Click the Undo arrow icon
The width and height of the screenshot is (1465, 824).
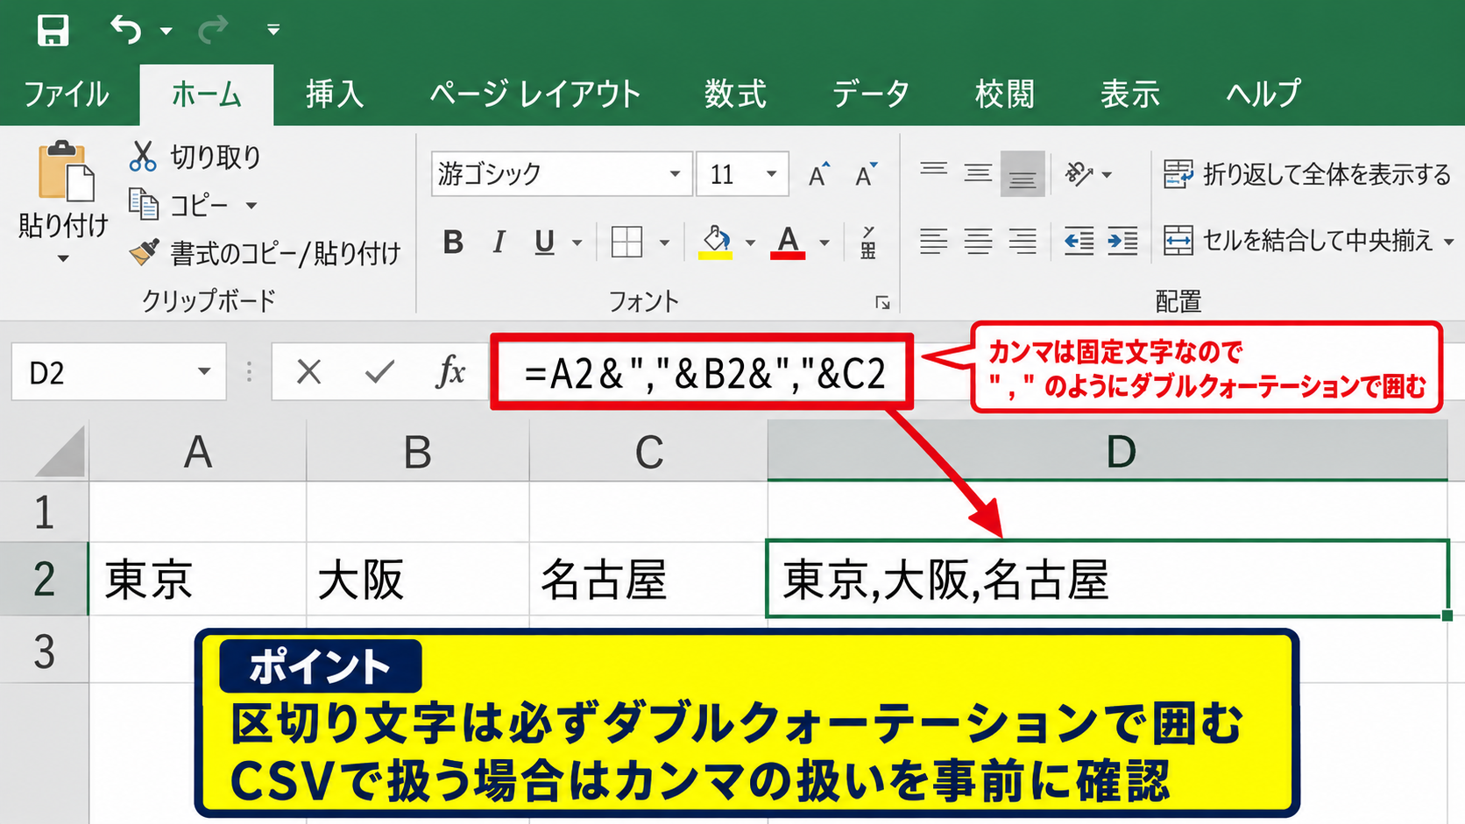click(x=125, y=30)
